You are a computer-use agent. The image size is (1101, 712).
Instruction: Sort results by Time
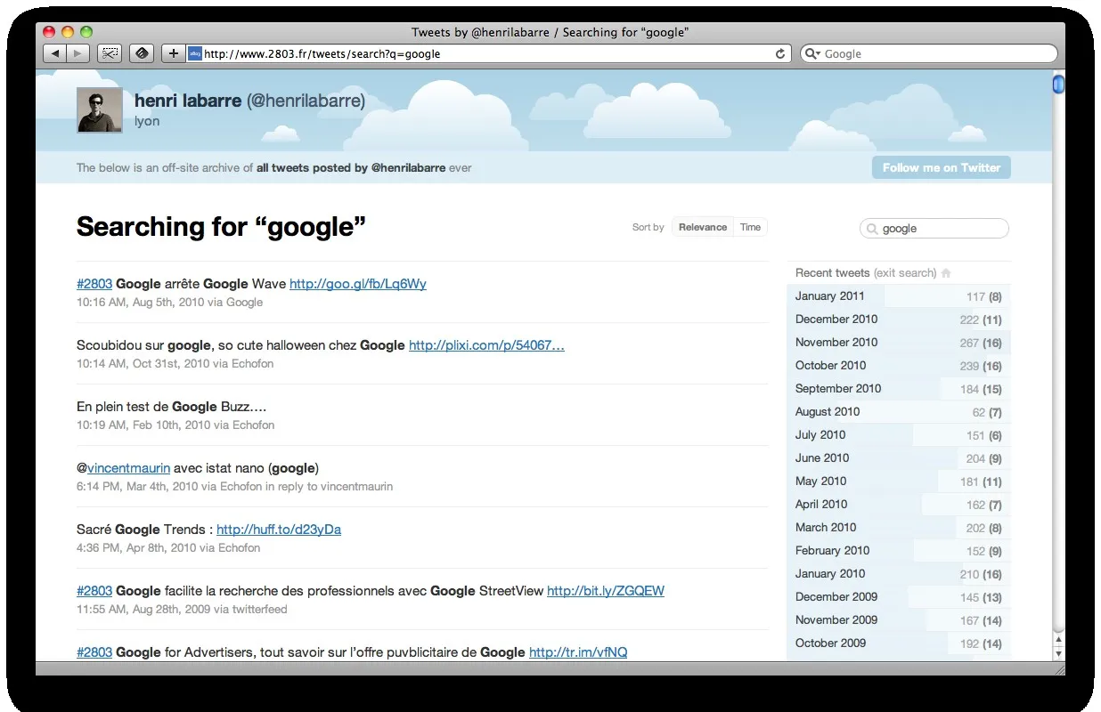point(750,227)
